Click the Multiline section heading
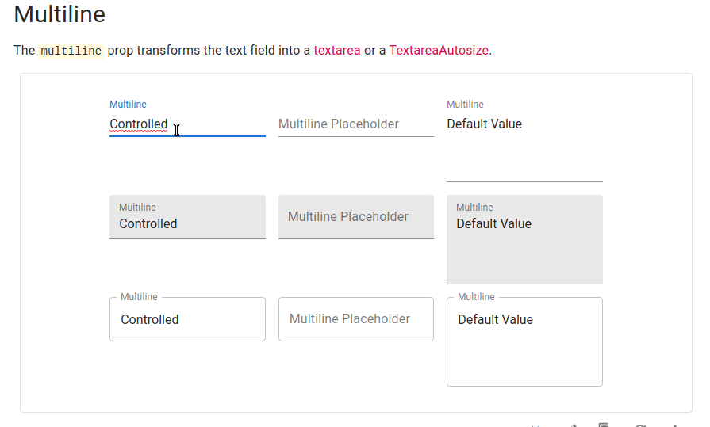The height and width of the screenshot is (427, 710). pos(59,14)
